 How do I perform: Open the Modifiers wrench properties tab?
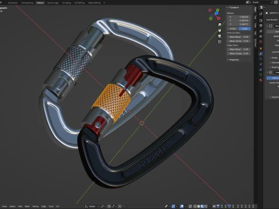[x=261, y=53]
